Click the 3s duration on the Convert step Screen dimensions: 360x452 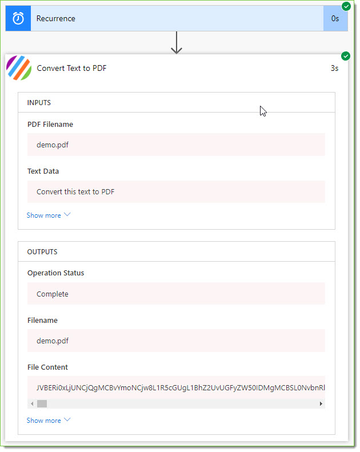pyautogui.click(x=334, y=69)
